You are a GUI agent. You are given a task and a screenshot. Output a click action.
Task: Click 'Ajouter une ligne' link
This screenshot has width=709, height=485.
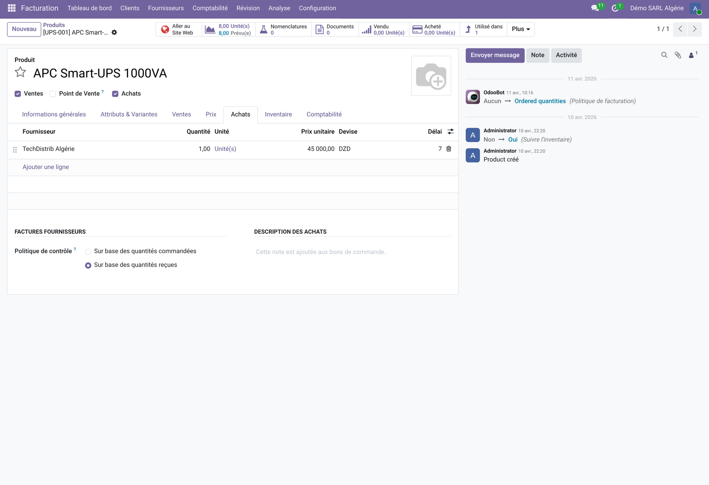click(46, 167)
